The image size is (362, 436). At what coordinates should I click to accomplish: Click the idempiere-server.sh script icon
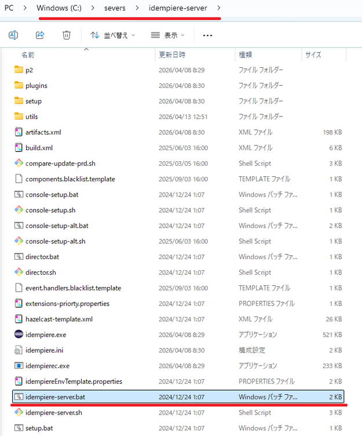(19, 412)
